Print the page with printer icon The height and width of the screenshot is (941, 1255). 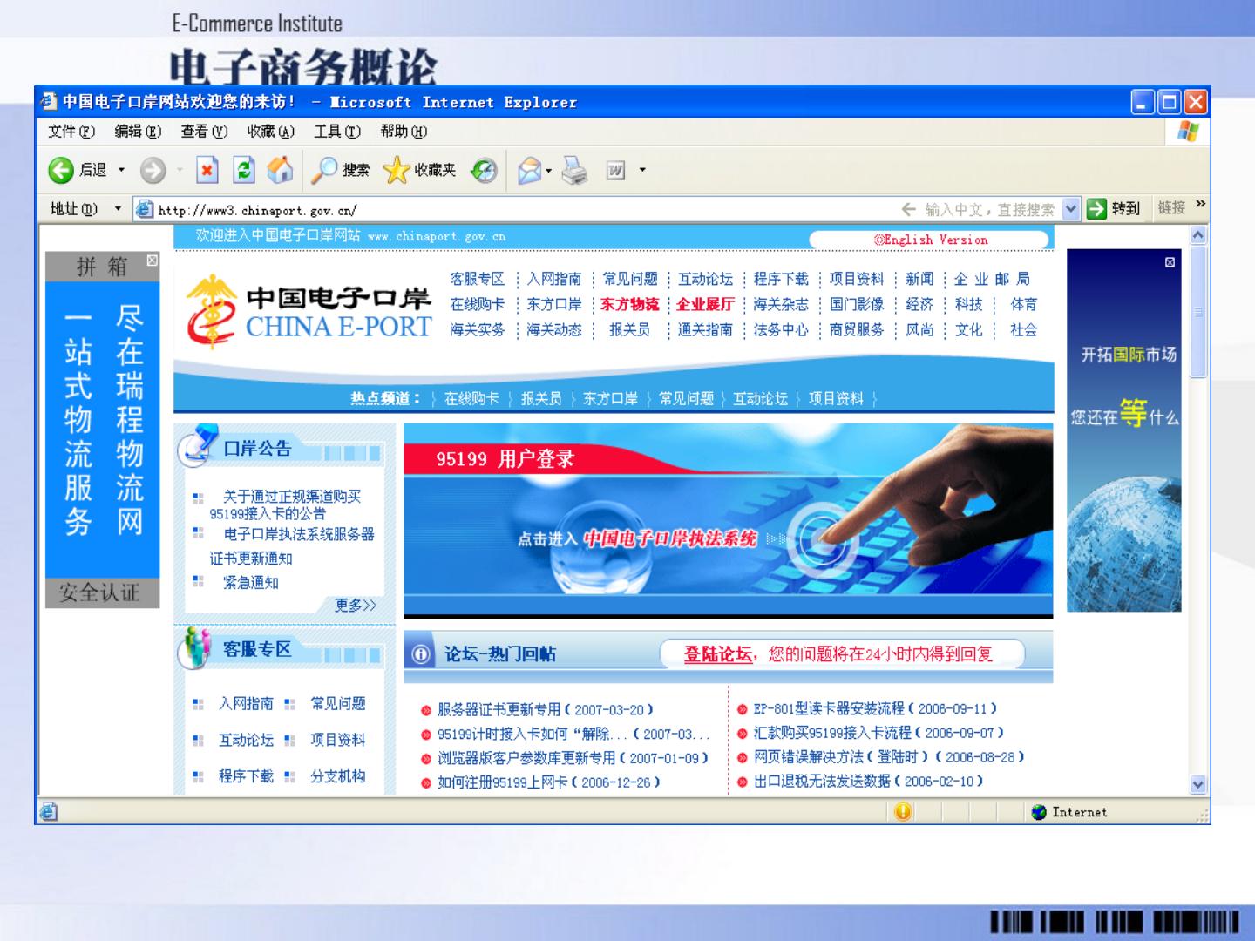tap(574, 170)
